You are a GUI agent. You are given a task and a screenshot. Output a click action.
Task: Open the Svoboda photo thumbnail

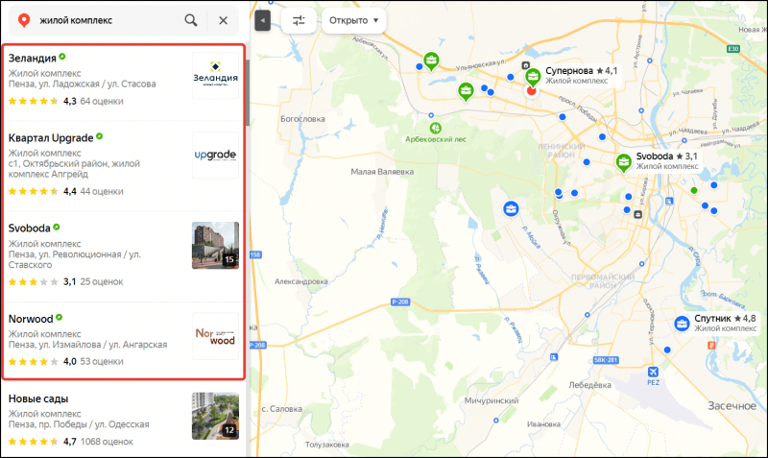pos(215,245)
